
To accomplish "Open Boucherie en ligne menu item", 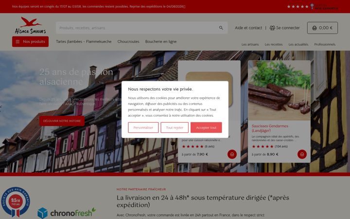I will [x=161, y=41].
